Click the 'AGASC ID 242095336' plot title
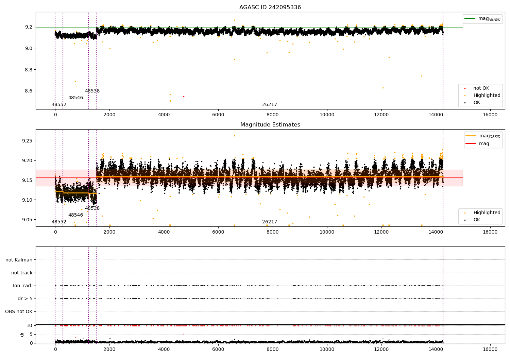This screenshot has width=510, height=357. coord(270,7)
